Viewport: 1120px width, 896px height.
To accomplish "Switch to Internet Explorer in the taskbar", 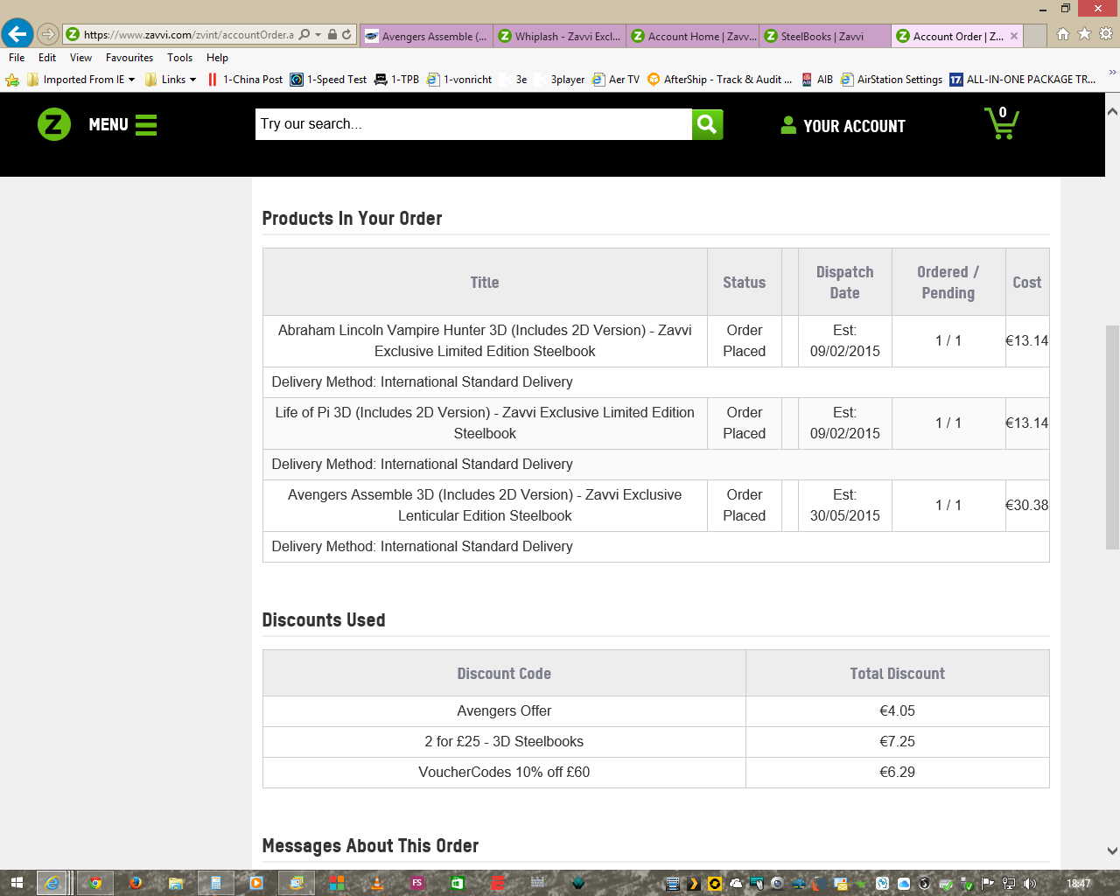I will (52, 883).
